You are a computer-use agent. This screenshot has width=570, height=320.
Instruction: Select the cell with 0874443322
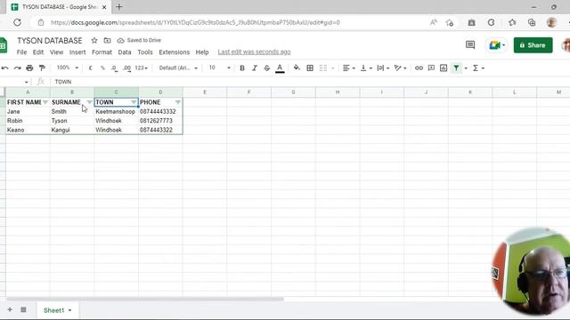click(x=160, y=130)
